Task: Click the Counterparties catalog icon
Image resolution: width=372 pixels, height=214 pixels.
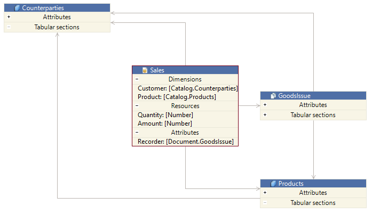Action: (x=17, y=8)
